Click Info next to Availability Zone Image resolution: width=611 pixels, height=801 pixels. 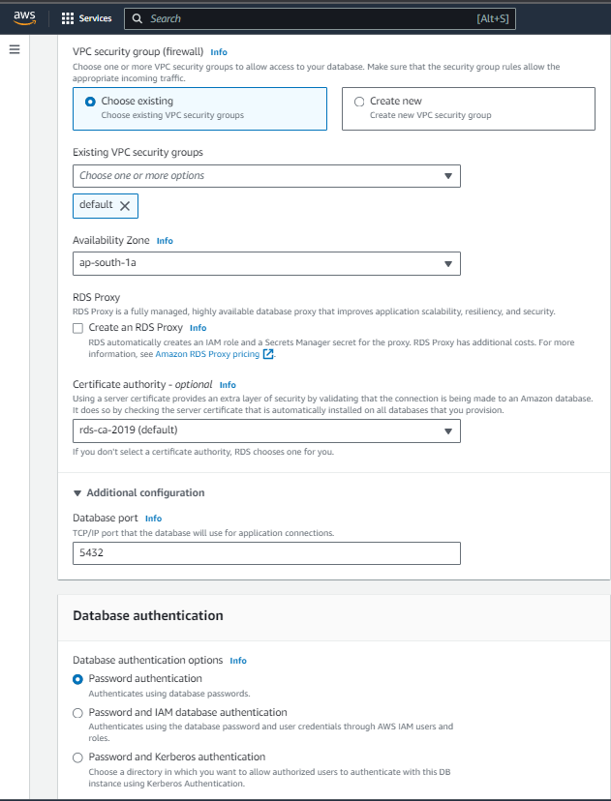pyautogui.click(x=165, y=240)
